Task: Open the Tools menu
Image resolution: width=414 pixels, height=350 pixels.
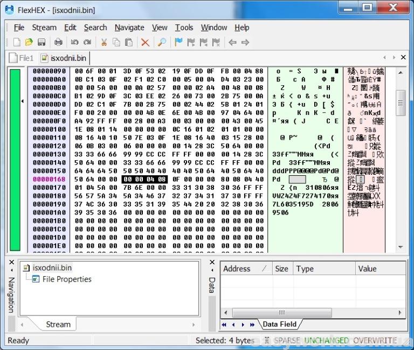Action: (x=184, y=28)
